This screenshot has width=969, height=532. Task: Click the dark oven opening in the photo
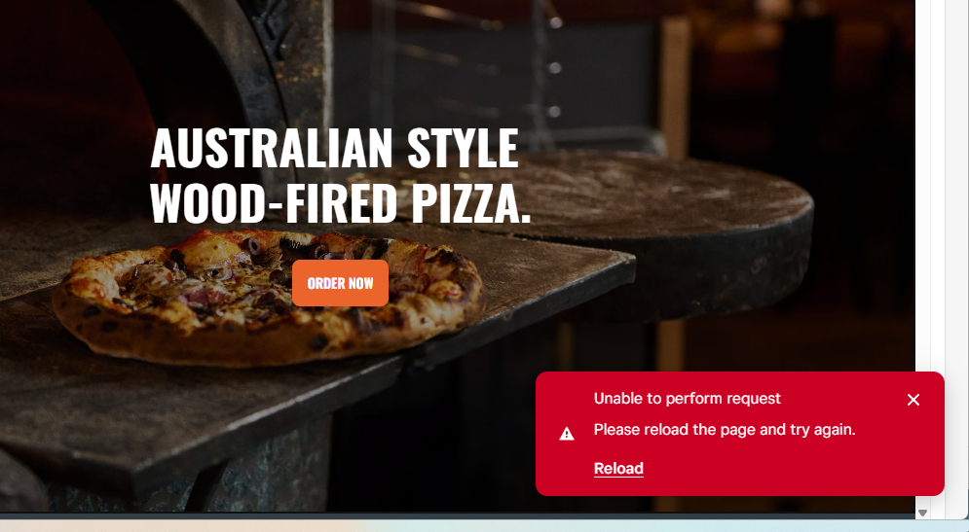point(74,92)
